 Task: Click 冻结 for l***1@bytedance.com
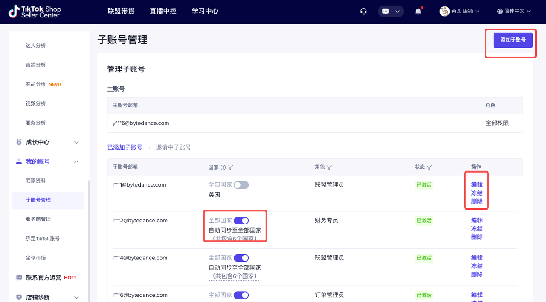(x=477, y=193)
